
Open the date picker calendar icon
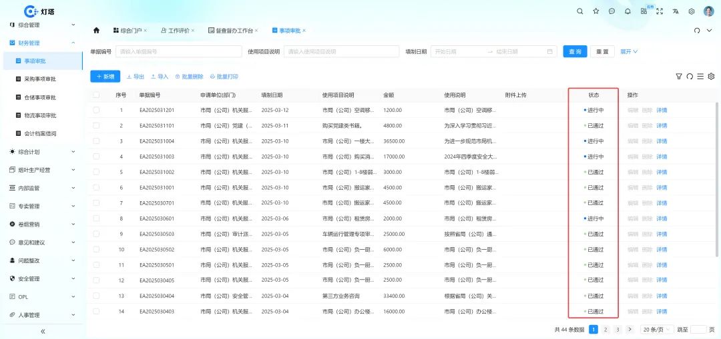549,52
